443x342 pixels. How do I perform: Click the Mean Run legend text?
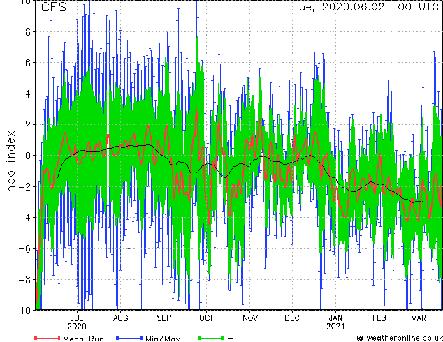tap(83, 339)
